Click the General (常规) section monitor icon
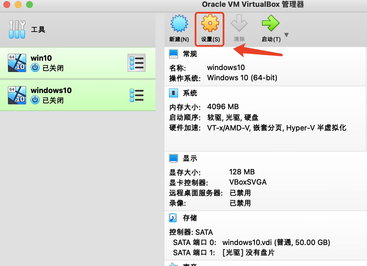 coord(173,53)
